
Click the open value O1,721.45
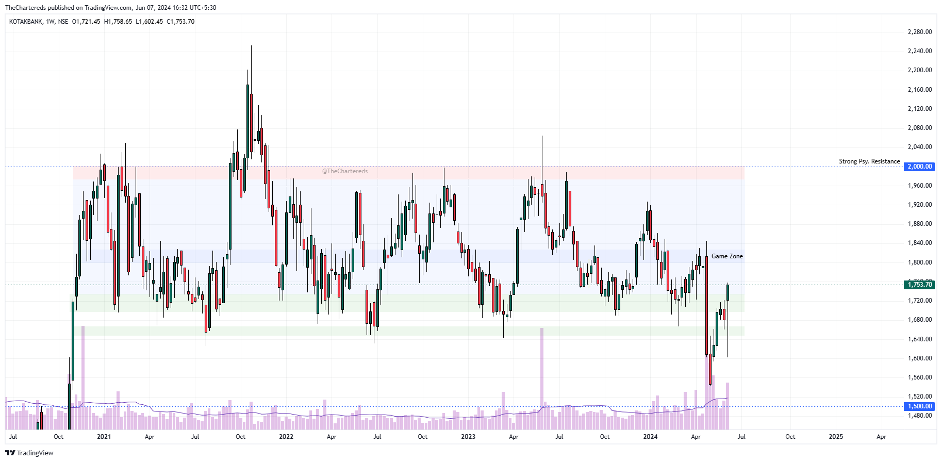pos(86,22)
